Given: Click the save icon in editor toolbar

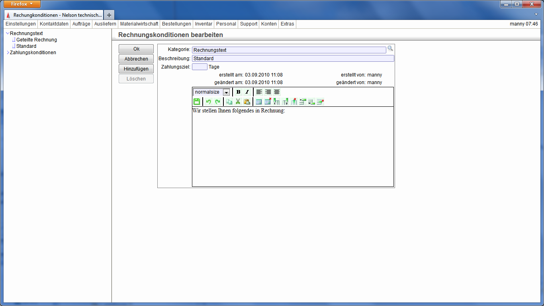Looking at the screenshot, I should (x=197, y=102).
